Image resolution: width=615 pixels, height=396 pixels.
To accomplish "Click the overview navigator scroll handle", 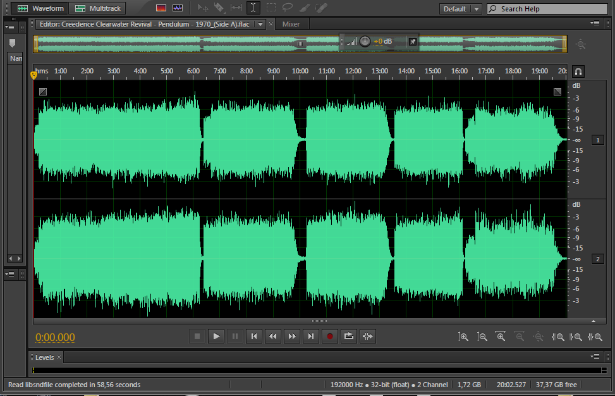I will pos(300,44).
